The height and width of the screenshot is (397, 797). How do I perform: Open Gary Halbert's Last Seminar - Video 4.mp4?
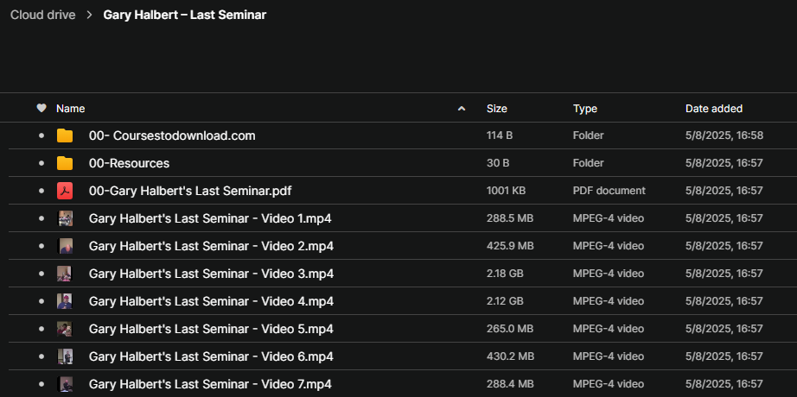click(x=211, y=301)
